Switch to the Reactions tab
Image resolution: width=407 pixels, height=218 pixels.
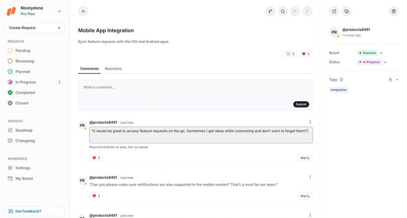tap(113, 68)
